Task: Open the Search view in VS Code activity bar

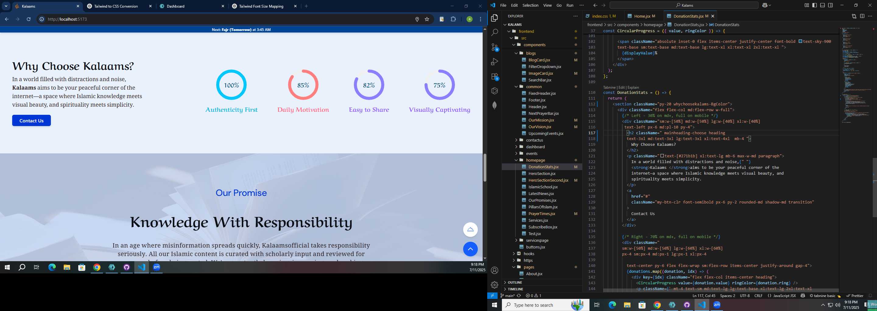Action: (495, 32)
